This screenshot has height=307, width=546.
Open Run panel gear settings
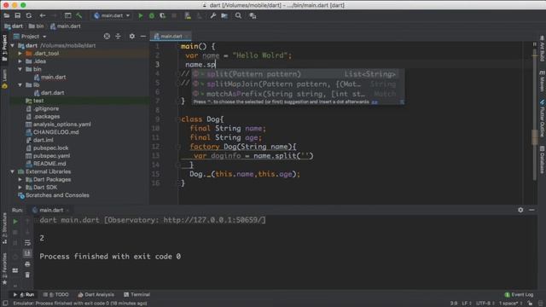tap(520, 210)
